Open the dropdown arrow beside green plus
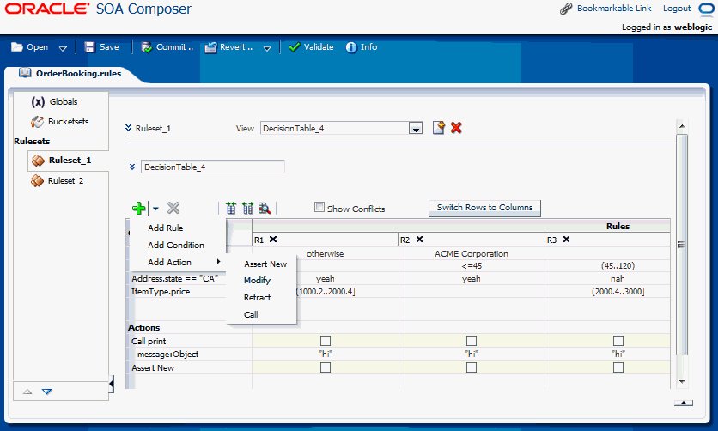 coord(155,209)
